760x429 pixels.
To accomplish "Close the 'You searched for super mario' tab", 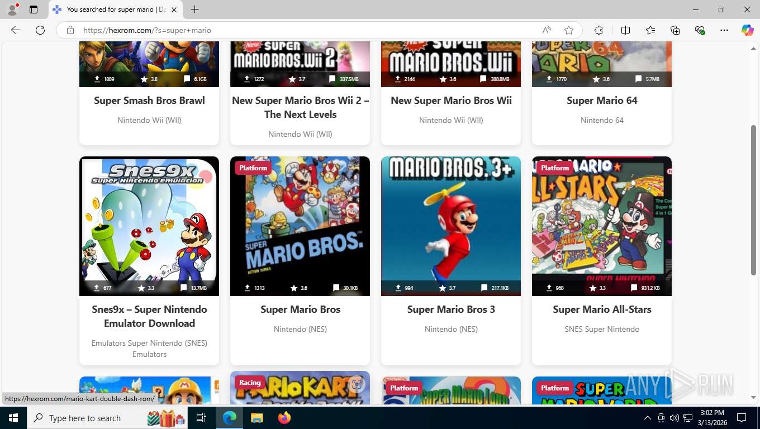I will (x=174, y=9).
